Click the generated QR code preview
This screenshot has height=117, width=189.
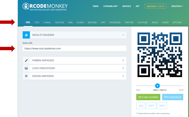coord(160,55)
